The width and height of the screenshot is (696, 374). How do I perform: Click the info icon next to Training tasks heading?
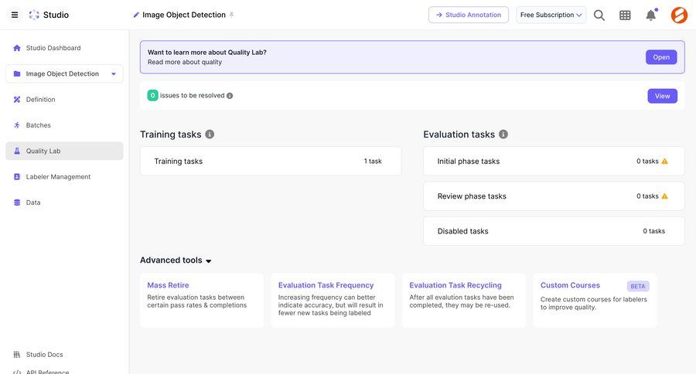coord(210,134)
